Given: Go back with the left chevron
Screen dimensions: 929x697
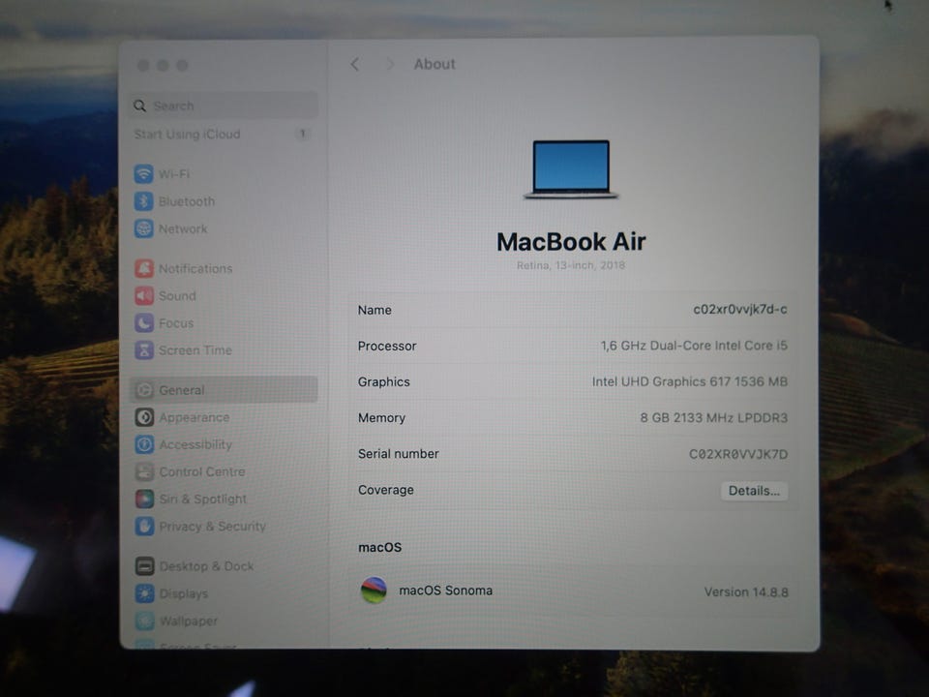Looking at the screenshot, I should pyautogui.click(x=355, y=64).
